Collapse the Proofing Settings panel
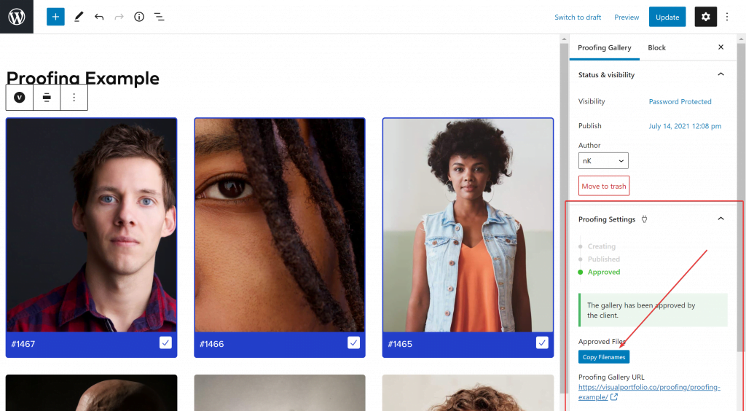The image size is (746, 411). click(x=721, y=219)
